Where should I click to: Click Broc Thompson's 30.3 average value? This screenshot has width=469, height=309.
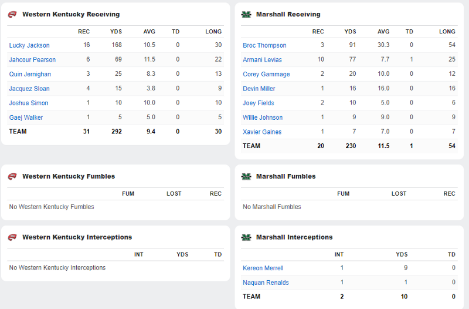[383, 45]
